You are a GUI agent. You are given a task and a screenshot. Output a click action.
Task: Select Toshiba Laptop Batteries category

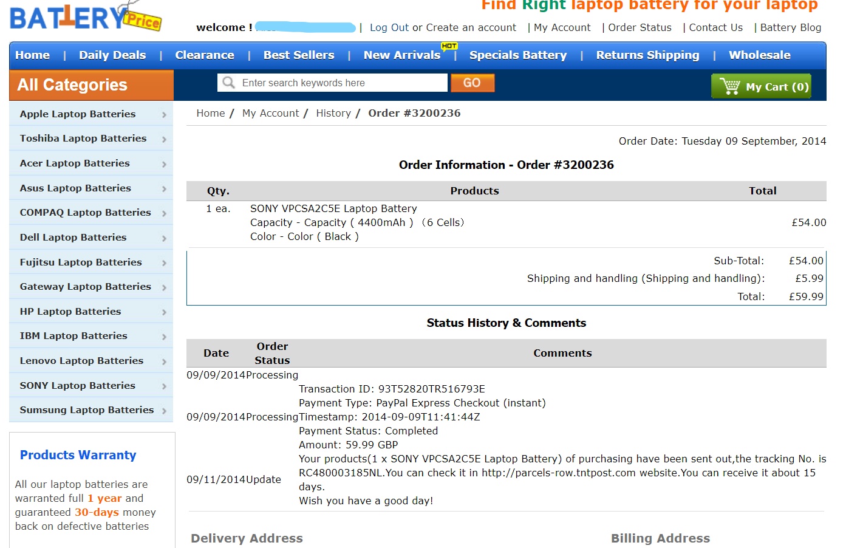pos(83,139)
